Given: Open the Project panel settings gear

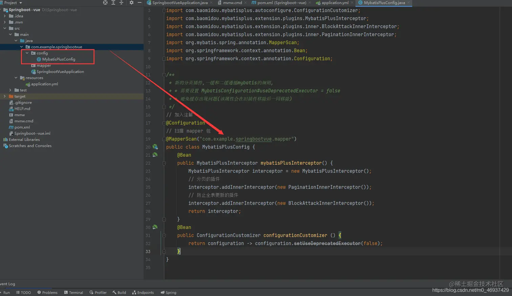Looking at the screenshot, I should coord(131,2).
